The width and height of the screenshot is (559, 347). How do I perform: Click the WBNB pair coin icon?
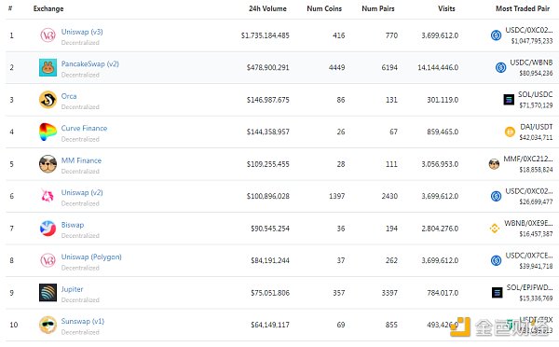pyautogui.click(x=495, y=229)
